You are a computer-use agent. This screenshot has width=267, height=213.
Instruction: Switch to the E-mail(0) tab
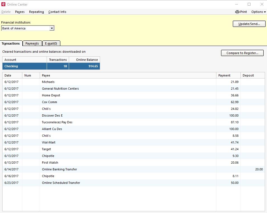51,43
